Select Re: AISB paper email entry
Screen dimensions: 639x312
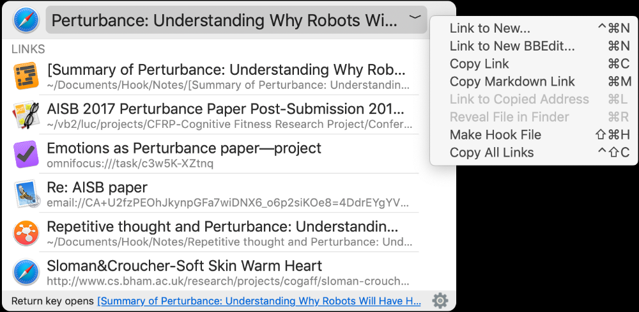pos(97,188)
